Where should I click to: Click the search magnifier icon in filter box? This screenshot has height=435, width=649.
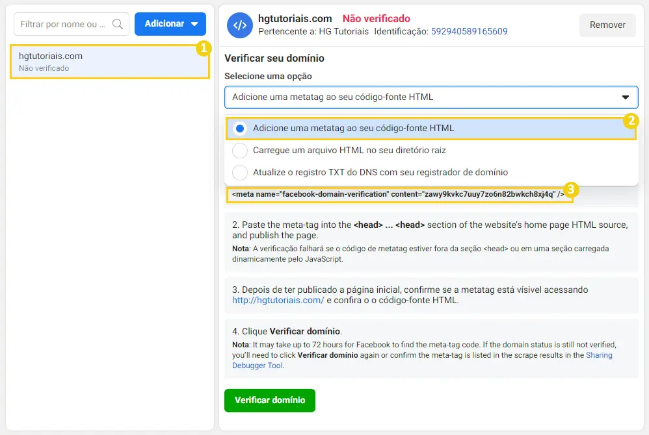click(118, 24)
